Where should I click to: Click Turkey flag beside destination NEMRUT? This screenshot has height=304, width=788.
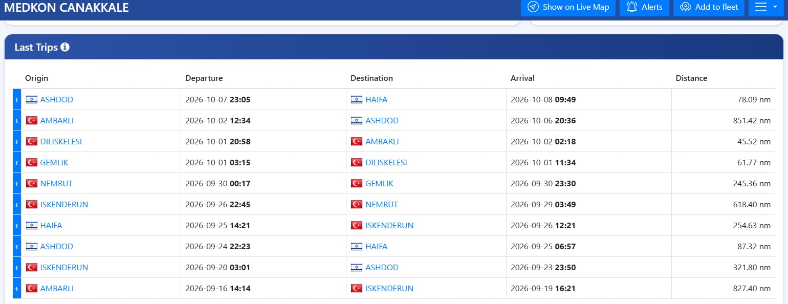point(357,205)
